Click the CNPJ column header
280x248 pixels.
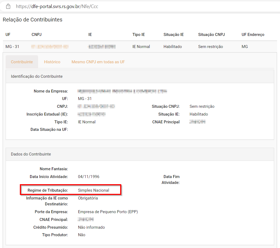(x=36, y=35)
